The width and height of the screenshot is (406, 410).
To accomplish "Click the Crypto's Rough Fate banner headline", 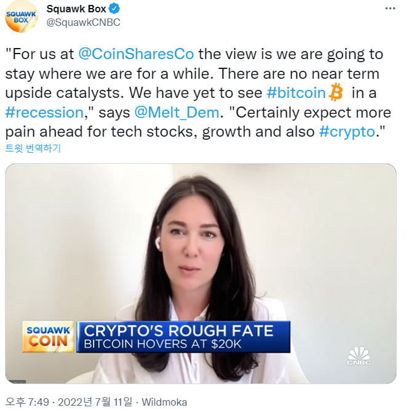I will (178, 331).
